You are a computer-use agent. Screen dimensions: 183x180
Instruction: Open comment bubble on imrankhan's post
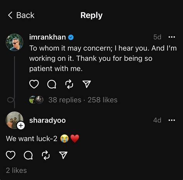(52, 84)
